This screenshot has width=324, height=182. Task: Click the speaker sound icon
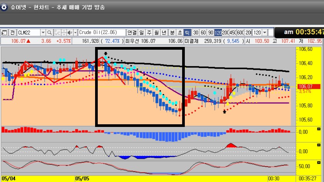pyautogui.click(x=70, y=32)
